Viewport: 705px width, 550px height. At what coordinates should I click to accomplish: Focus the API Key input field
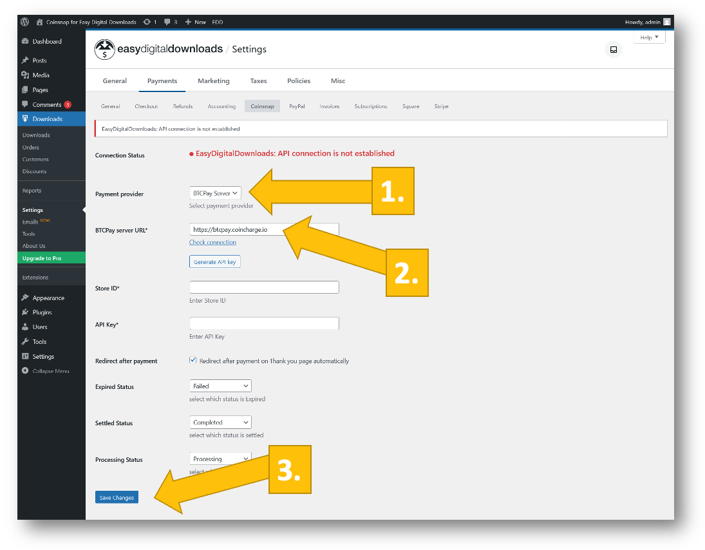pyautogui.click(x=264, y=323)
